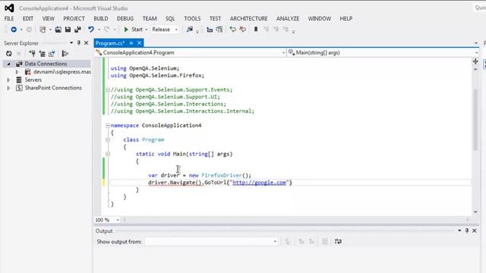Click the Connect to Server icon
486x273 pixels.
pos(42,54)
